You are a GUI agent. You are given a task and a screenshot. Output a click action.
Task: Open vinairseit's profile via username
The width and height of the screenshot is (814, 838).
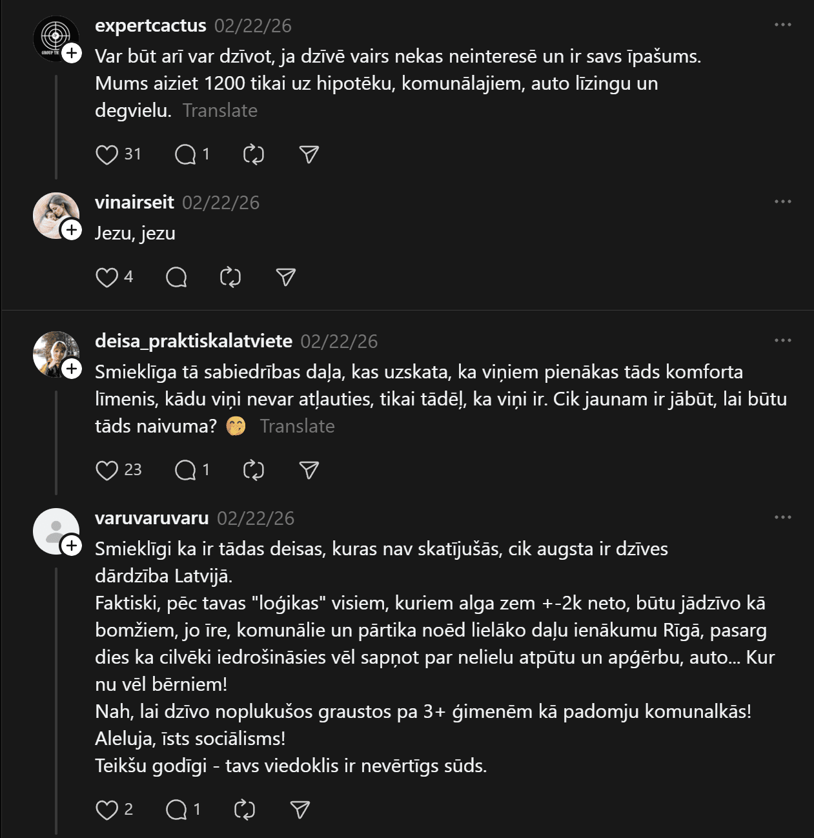coord(134,203)
